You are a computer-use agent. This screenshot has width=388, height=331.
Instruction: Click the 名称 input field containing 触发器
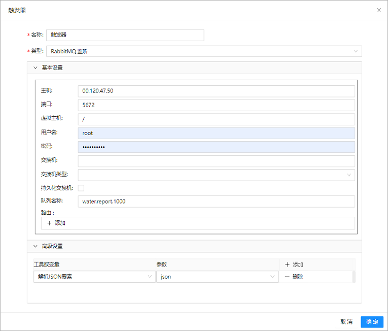point(125,35)
